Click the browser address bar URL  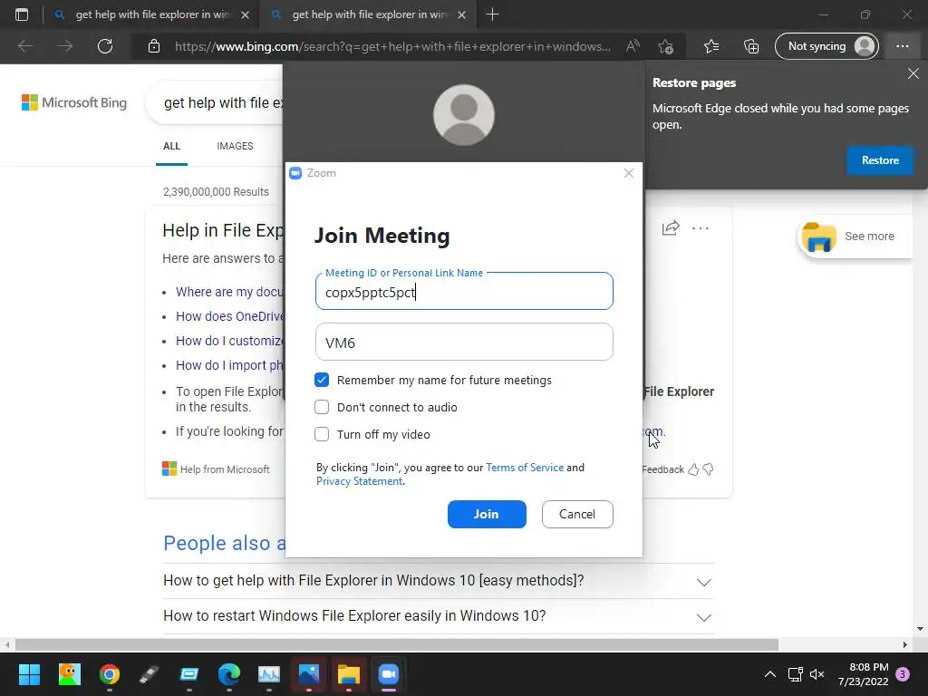tap(393, 46)
